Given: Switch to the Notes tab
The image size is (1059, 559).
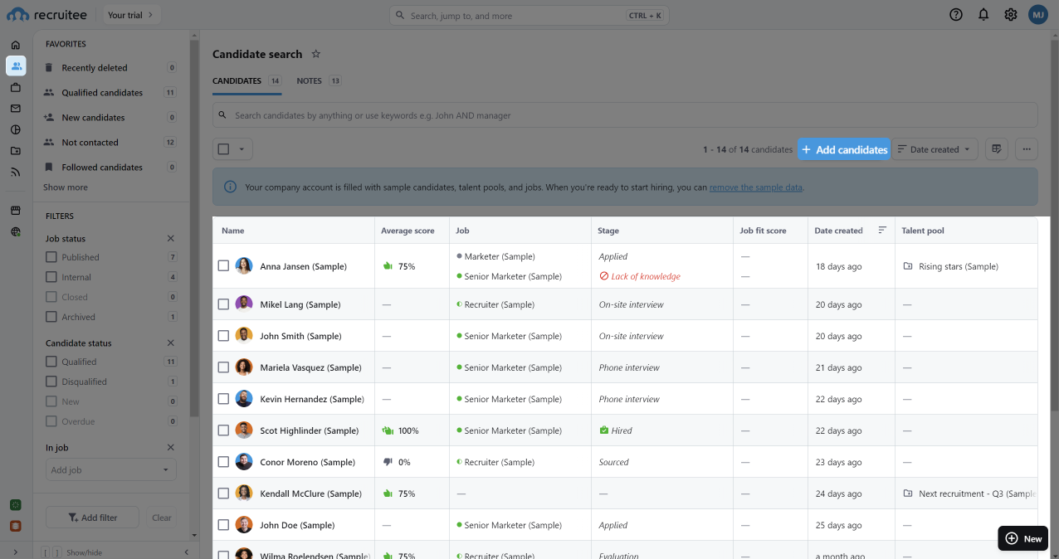Looking at the screenshot, I should pos(309,81).
